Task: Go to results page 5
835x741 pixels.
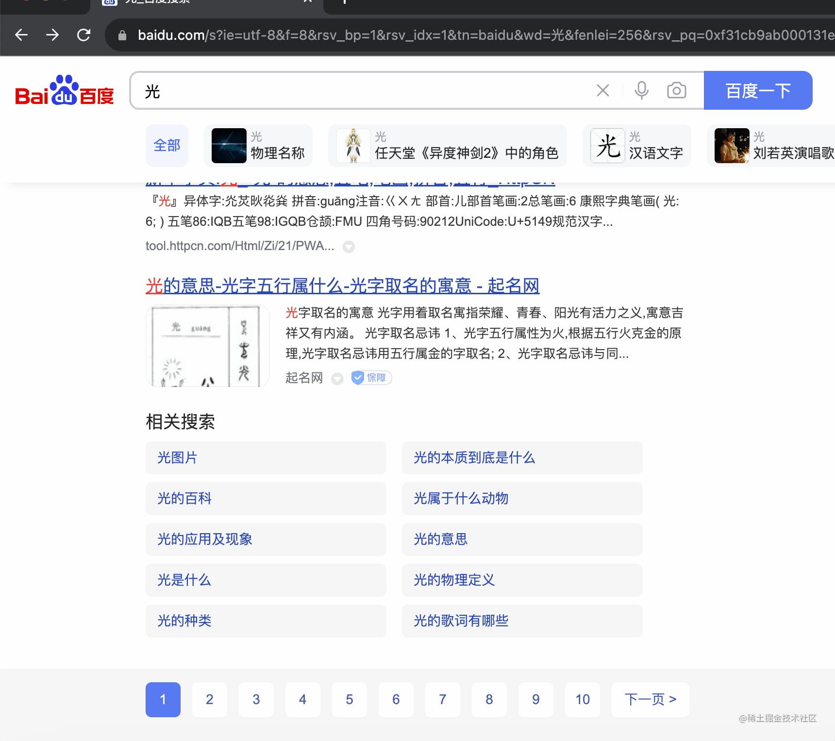Action: pos(349,699)
